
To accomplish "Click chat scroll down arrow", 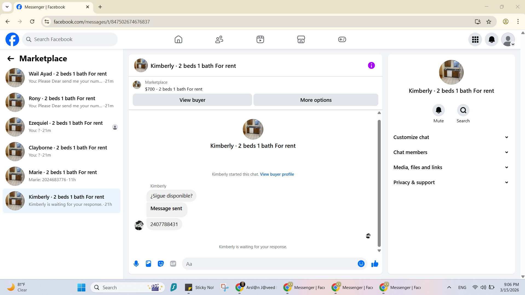I will (x=379, y=251).
